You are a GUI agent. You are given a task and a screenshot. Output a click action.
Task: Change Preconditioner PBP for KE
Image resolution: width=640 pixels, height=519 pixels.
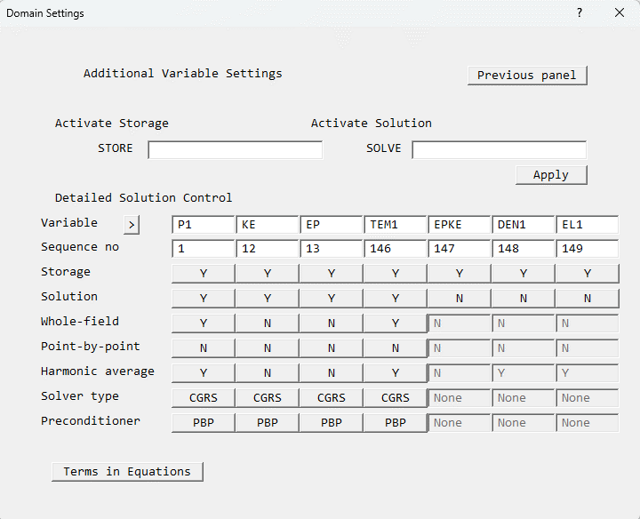coord(268,423)
